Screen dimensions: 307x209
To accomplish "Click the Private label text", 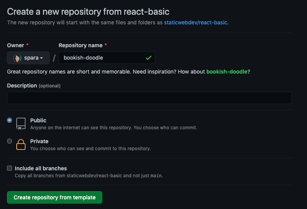I will coord(39,141).
